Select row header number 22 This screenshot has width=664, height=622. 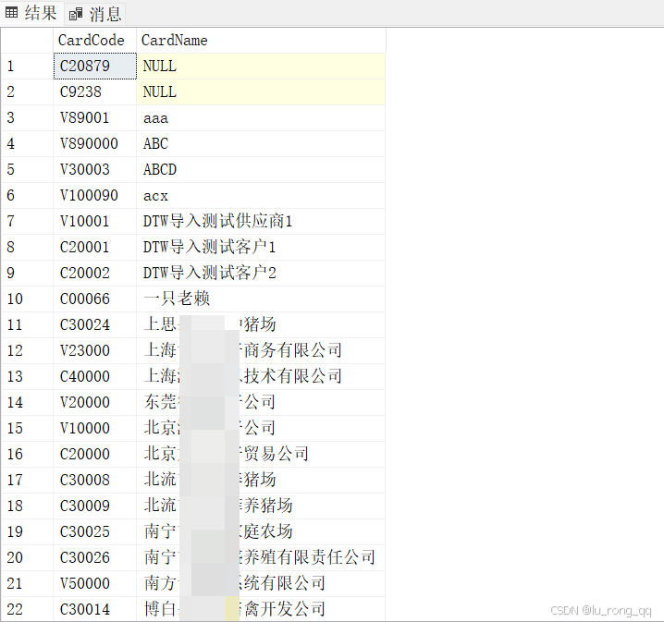tap(26, 609)
